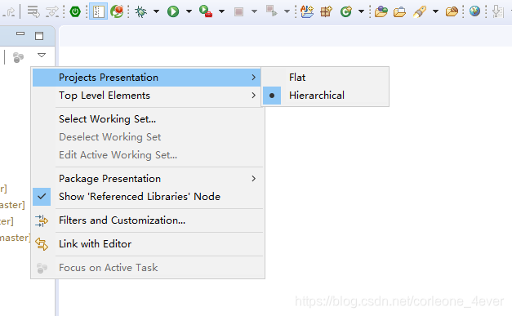
Task: Select Projects Presentation menu entry
Action: coord(147,78)
